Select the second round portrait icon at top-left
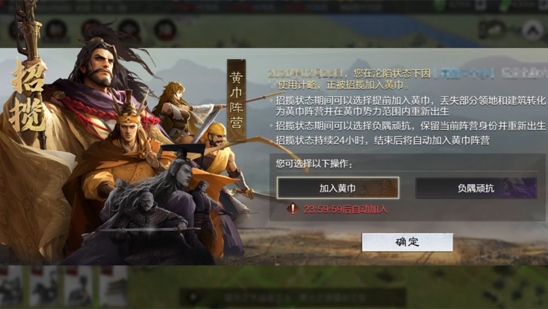Viewport: 548px width, 309px height. coord(56,30)
